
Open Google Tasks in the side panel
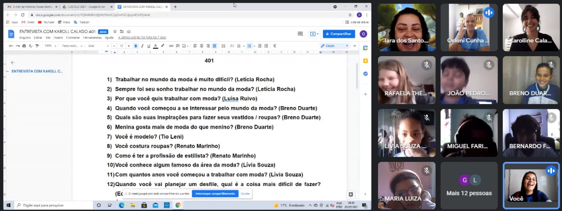[x=365, y=73]
